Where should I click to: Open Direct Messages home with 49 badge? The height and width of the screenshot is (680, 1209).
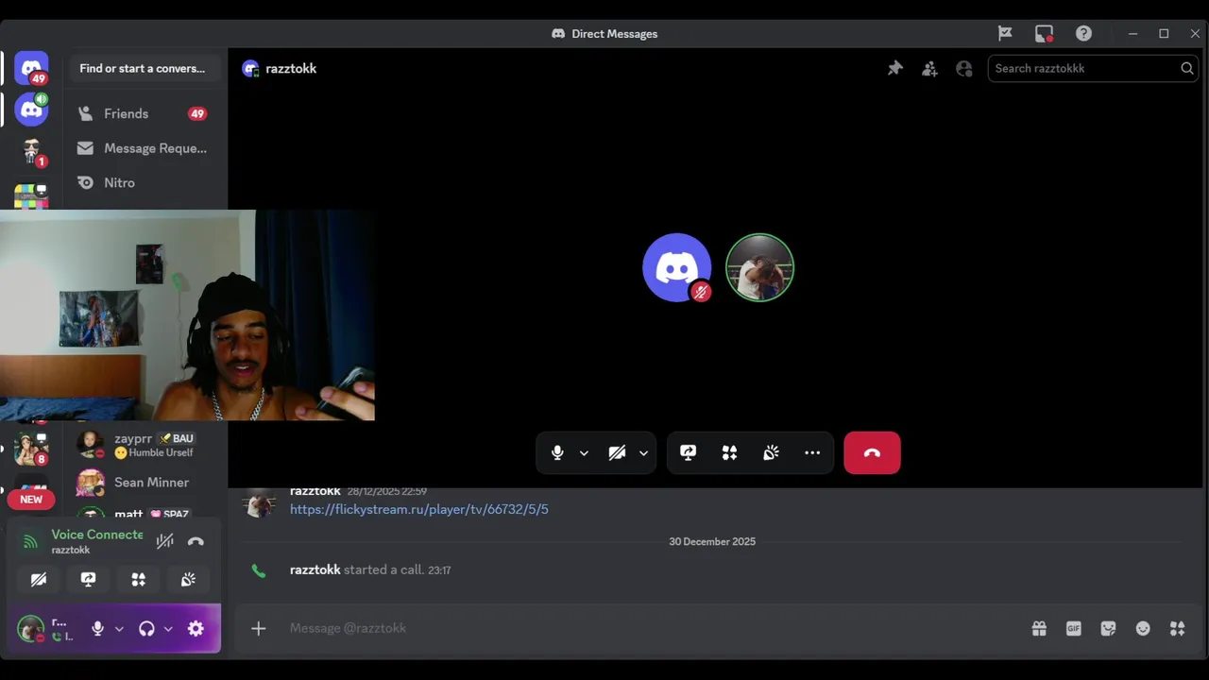[31, 68]
